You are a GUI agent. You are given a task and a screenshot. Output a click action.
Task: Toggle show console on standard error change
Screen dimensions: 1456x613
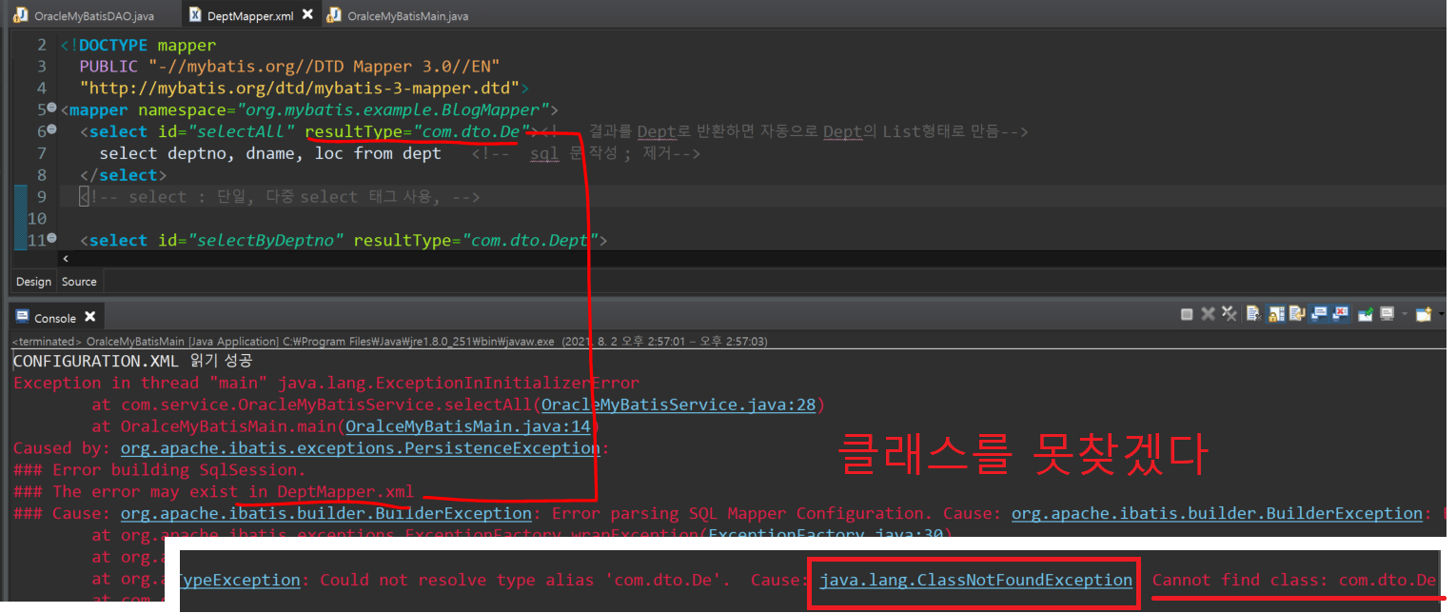(1340, 313)
